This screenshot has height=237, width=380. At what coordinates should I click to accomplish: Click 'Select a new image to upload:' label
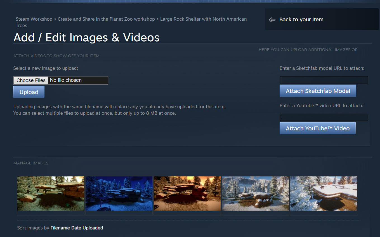(46, 68)
